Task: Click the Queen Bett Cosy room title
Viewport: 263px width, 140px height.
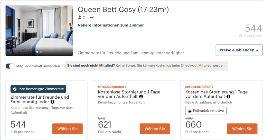Action: tap(123, 10)
